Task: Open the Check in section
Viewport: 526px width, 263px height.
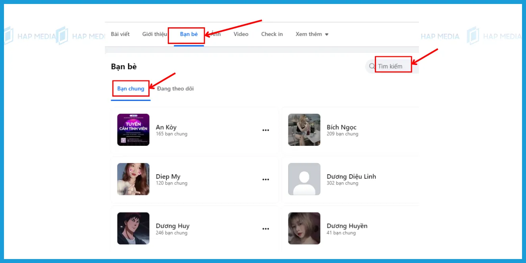Action: pos(272,34)
